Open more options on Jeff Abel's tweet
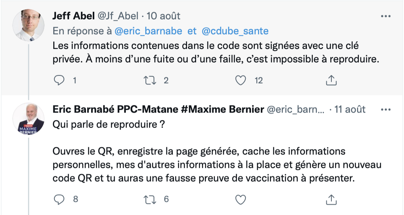 (x=386, y=16)
